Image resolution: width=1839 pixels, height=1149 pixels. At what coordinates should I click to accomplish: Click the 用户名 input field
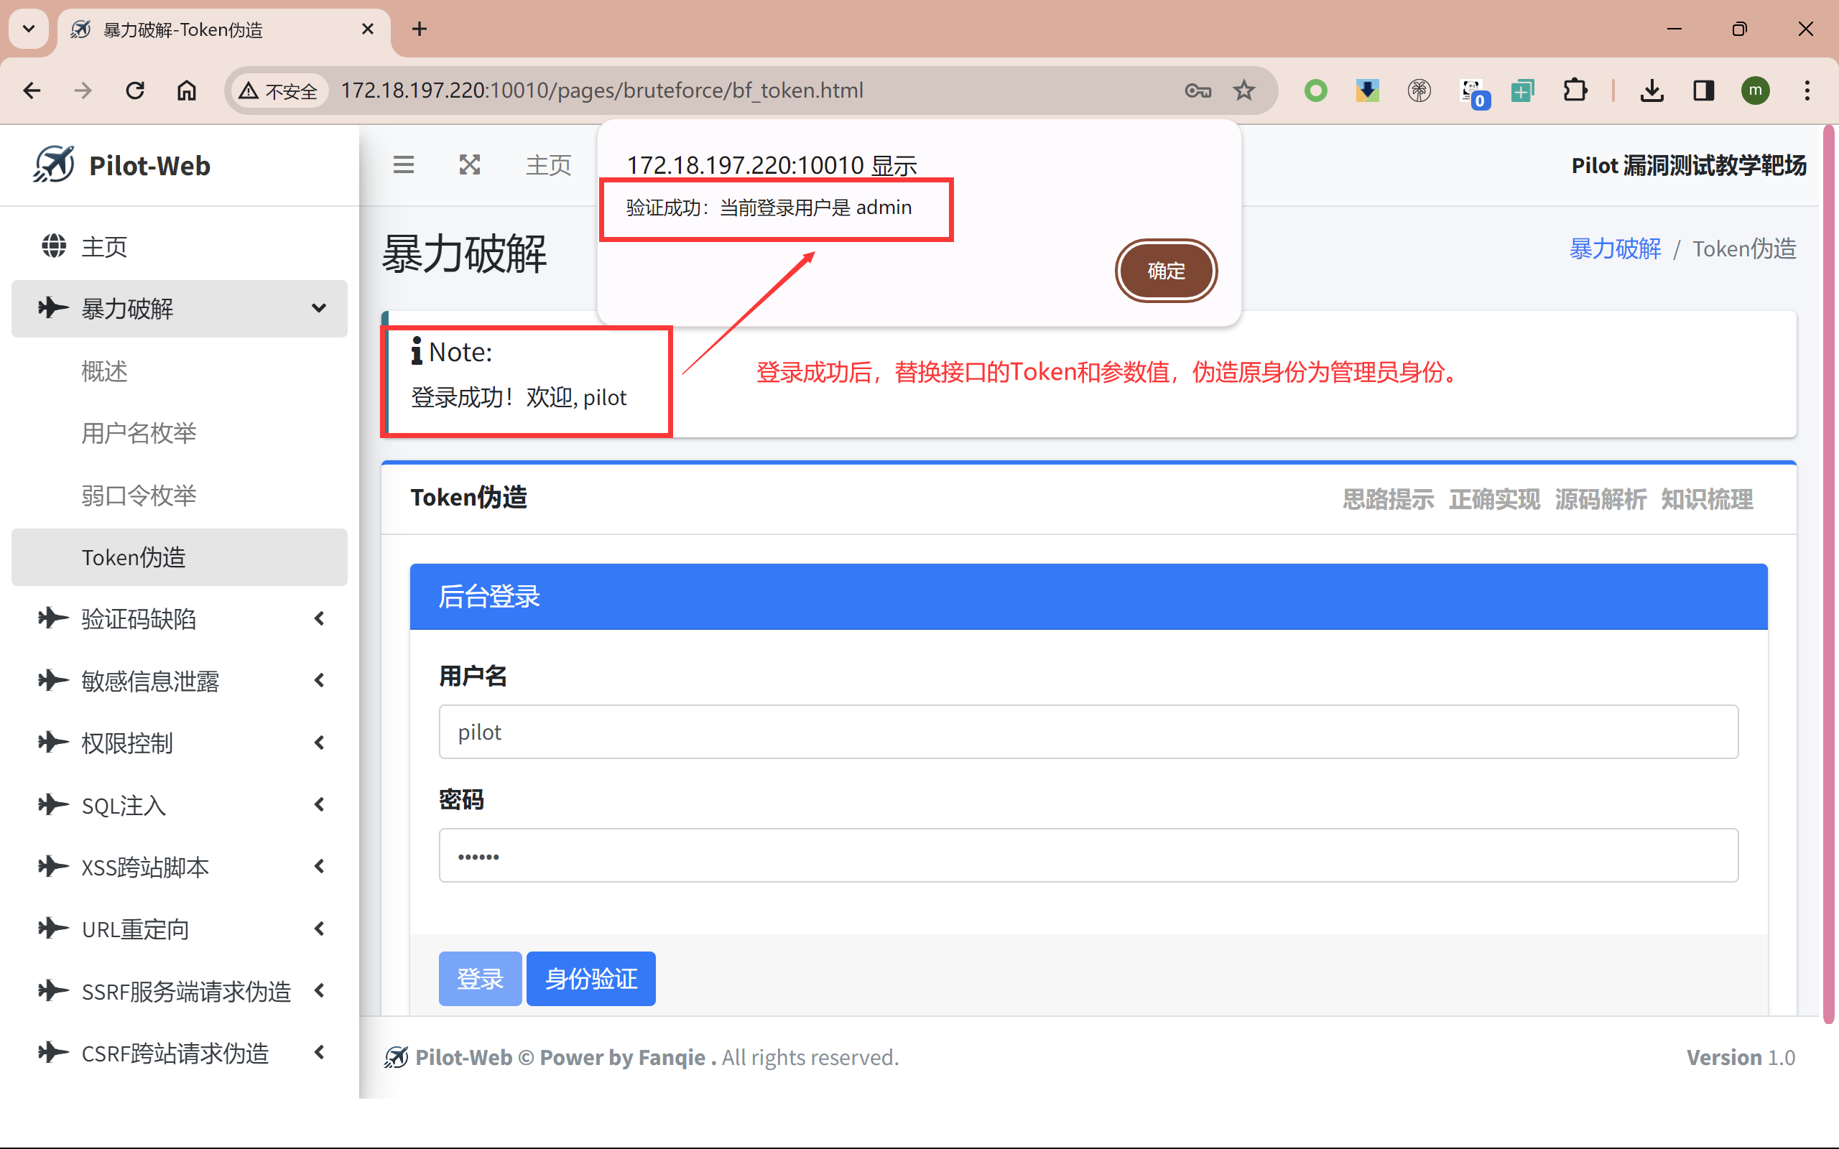pyautogui.click(x=1088, y=732)
